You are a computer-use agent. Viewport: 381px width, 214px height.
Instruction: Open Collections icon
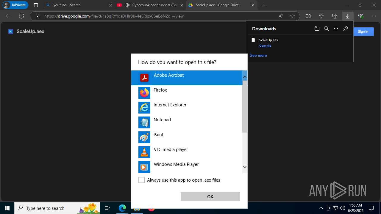[335, 16]
